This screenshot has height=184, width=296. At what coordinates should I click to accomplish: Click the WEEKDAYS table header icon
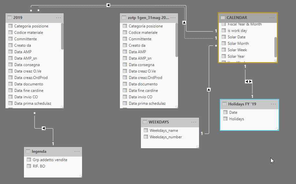tap(145, 122)
